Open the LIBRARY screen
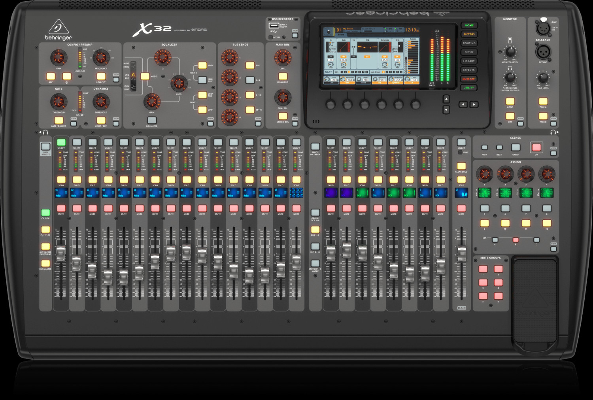 469,61
